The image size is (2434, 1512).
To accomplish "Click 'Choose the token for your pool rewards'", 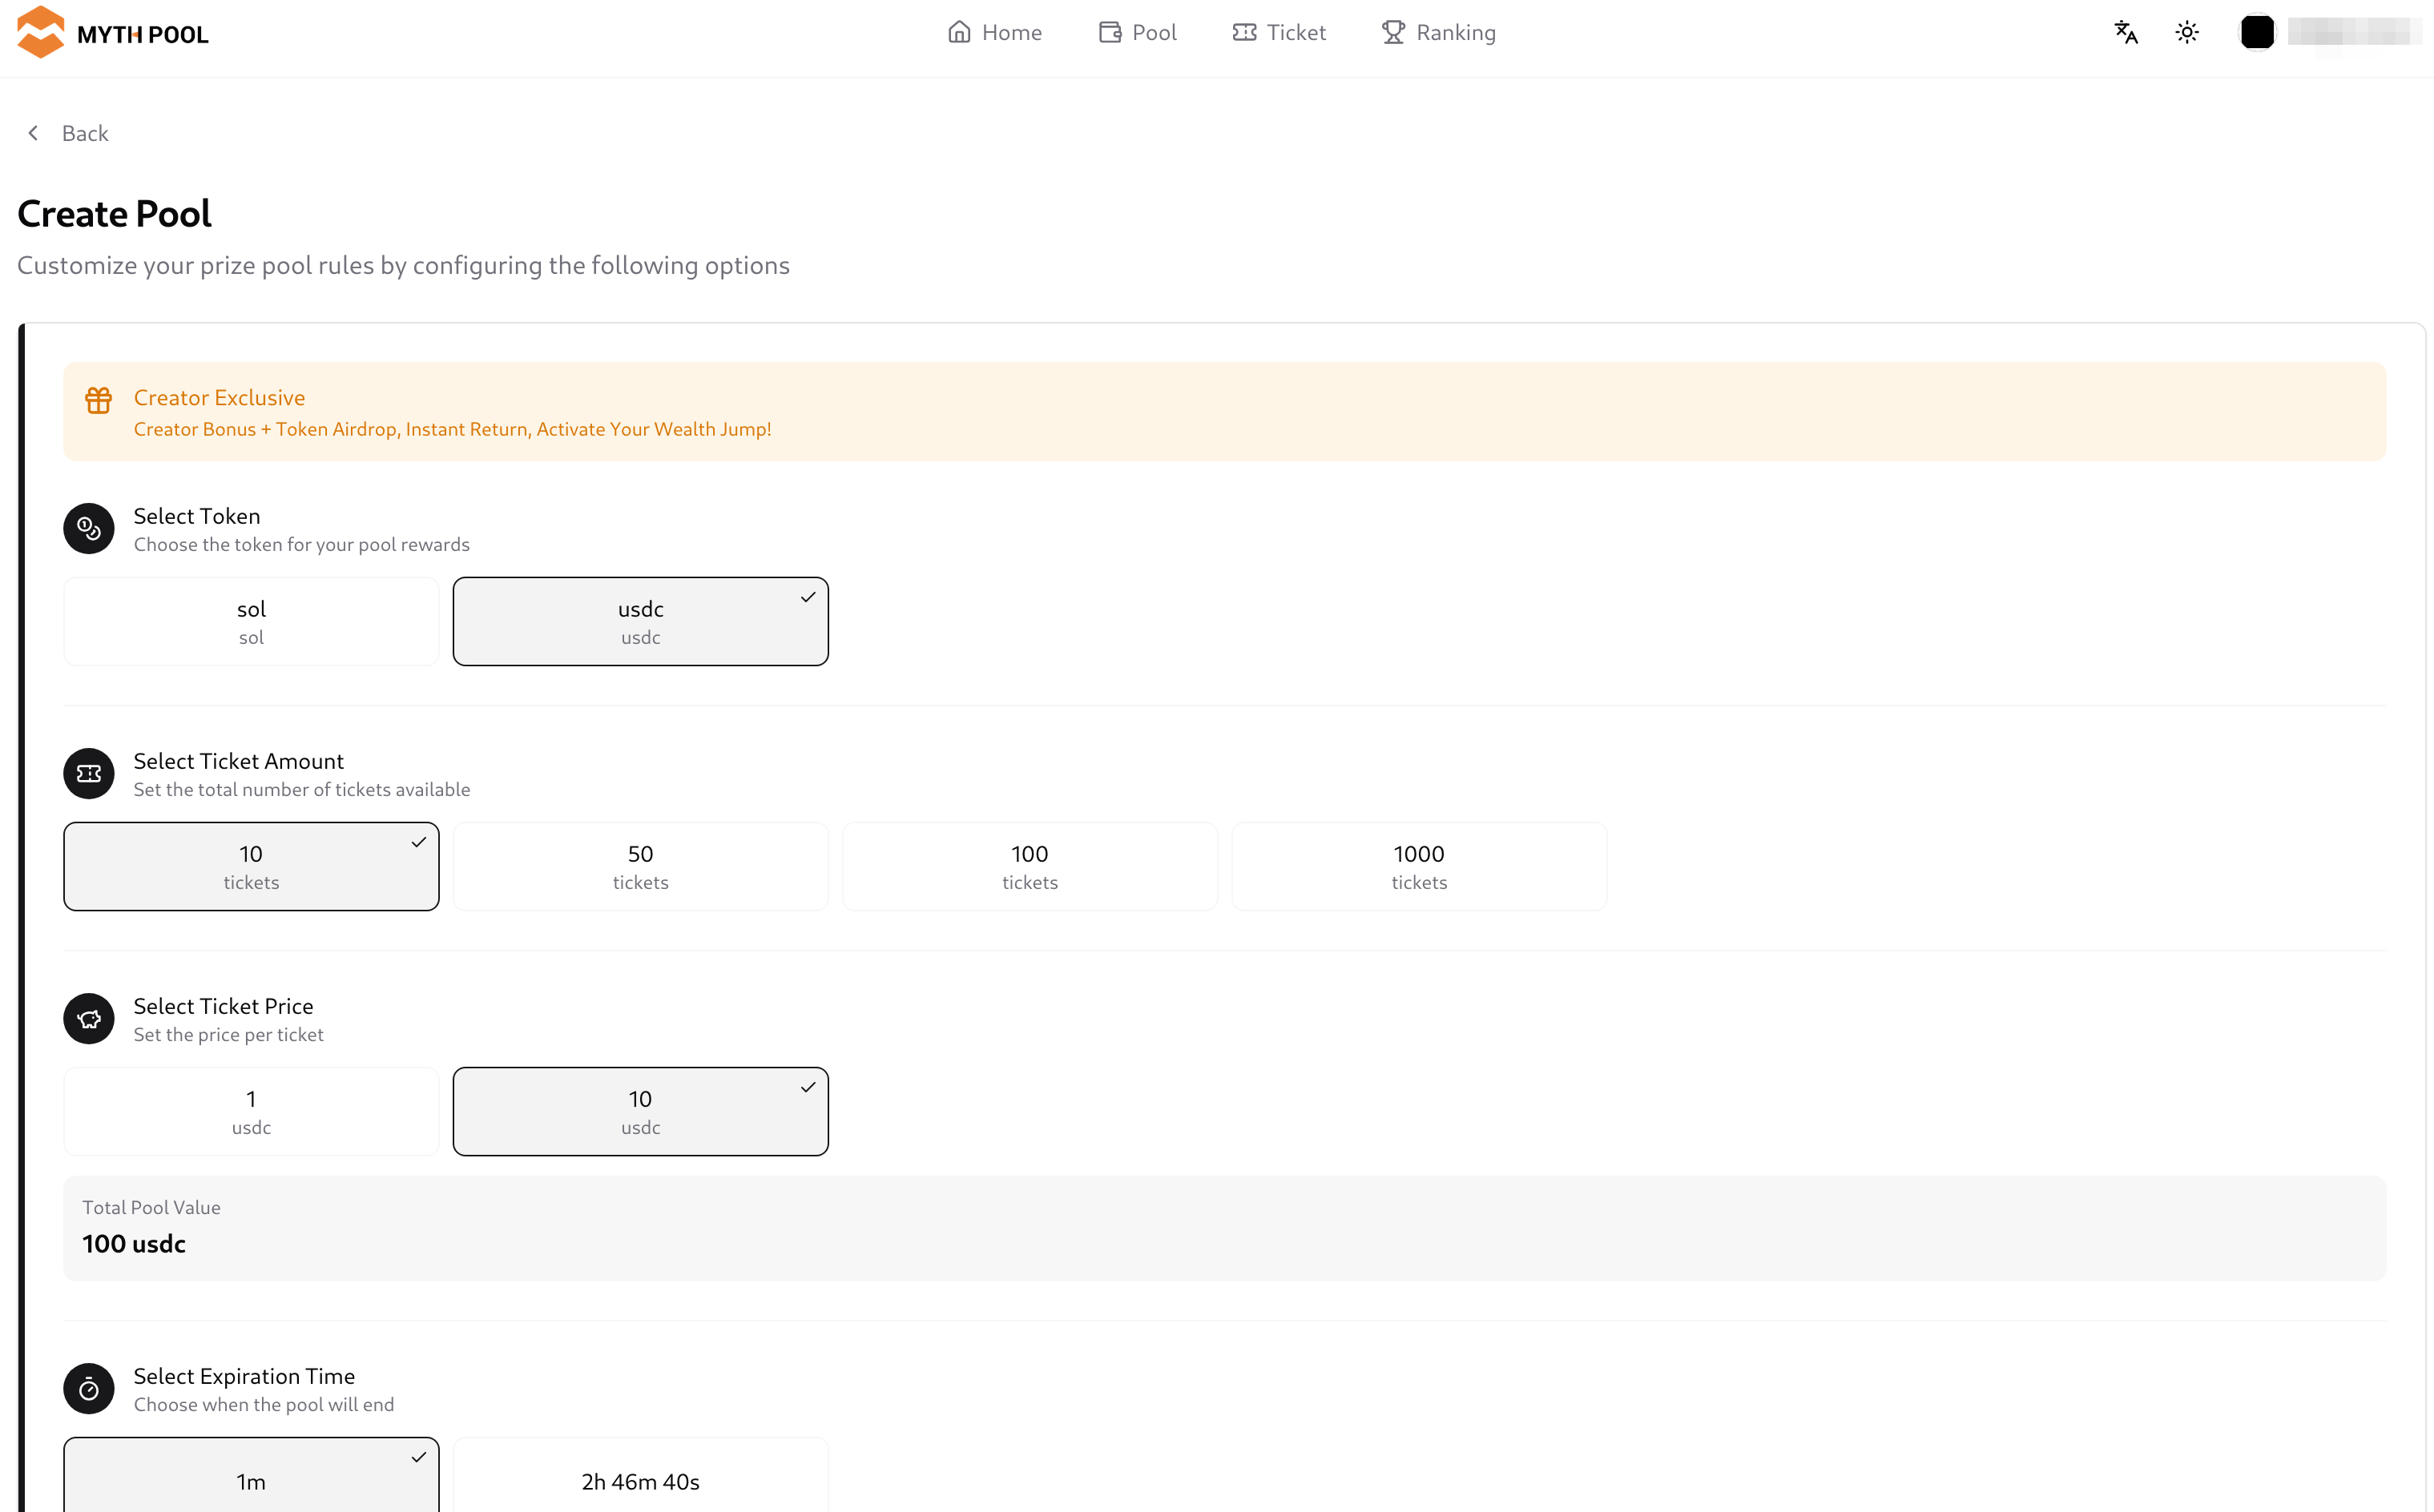I will 301,545.
